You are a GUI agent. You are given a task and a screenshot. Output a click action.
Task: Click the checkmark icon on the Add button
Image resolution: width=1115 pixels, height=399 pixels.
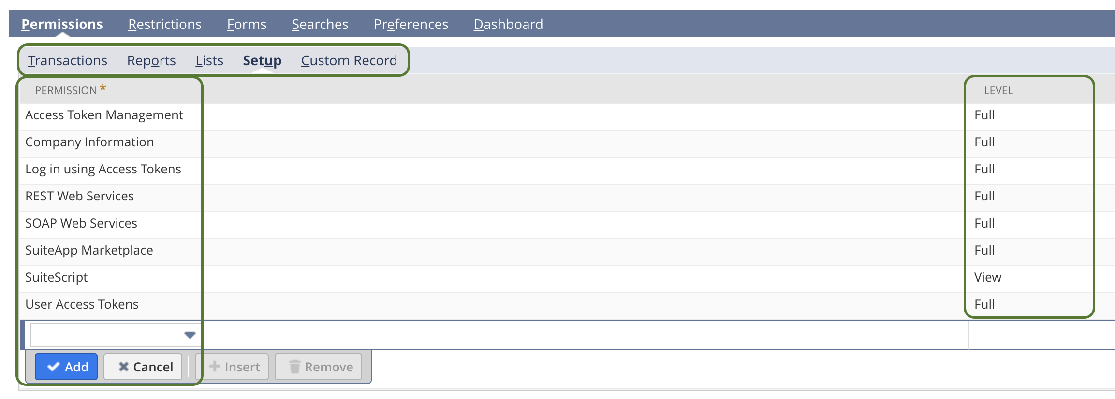[x=55, y=367]
